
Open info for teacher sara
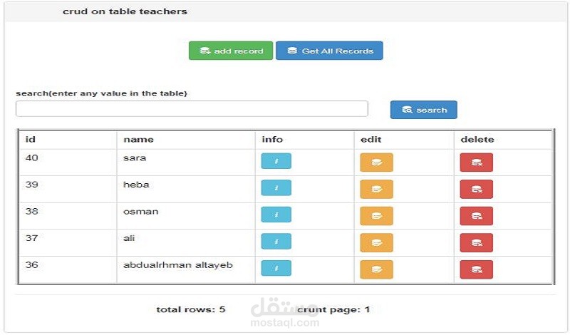click(276, 161)
